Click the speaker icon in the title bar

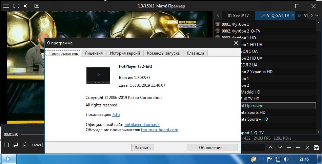pyautogui.click(x=26, y=6)
